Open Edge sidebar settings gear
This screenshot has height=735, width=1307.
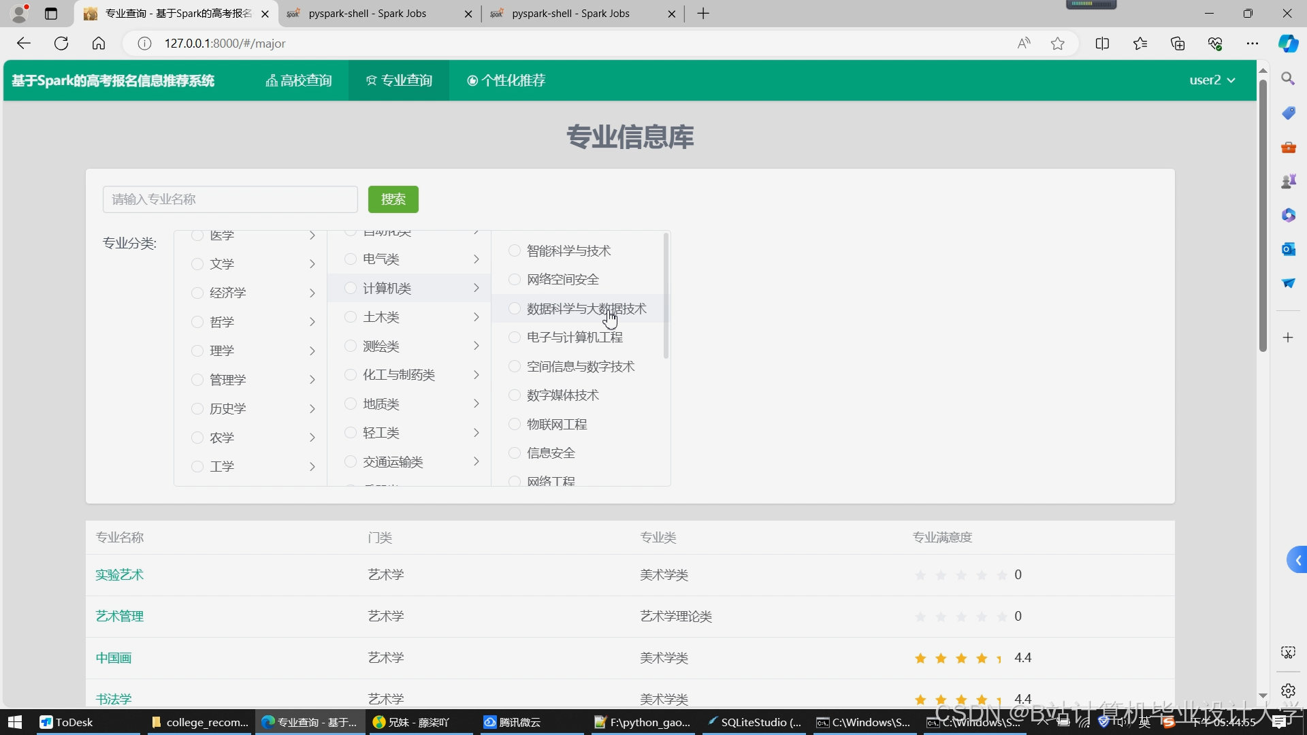click(1288, 691)
